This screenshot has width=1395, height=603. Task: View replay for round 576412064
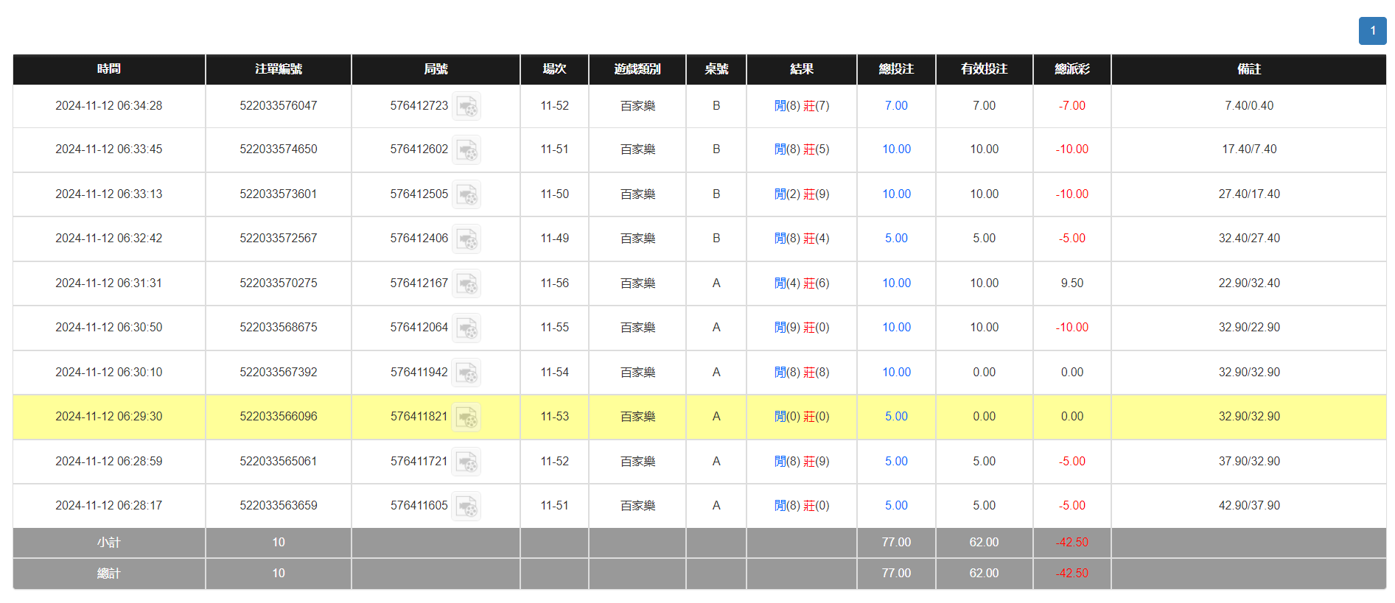466,328
